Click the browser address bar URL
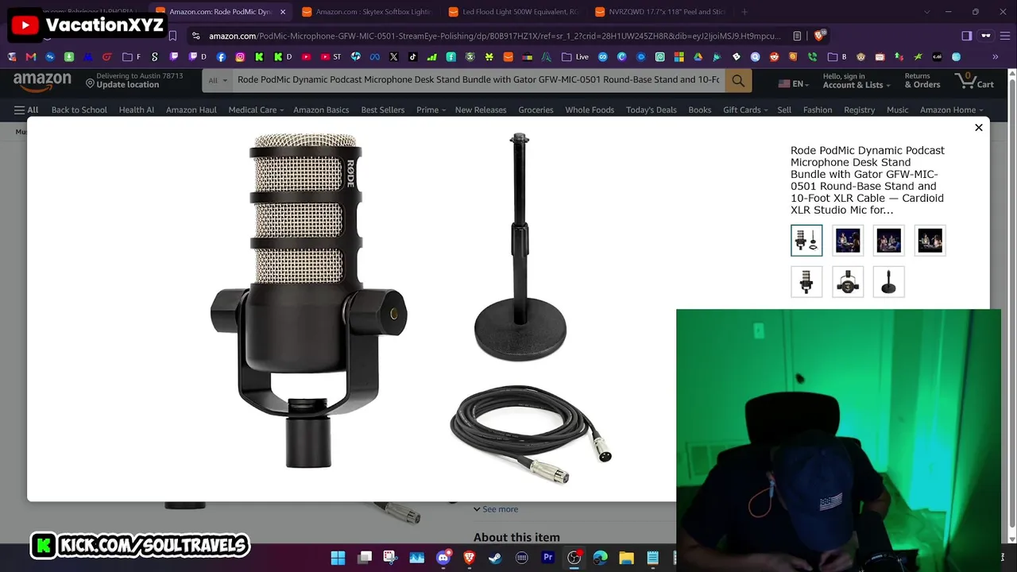The width and height of the screenshot is (1017, 572). (495, 36)
